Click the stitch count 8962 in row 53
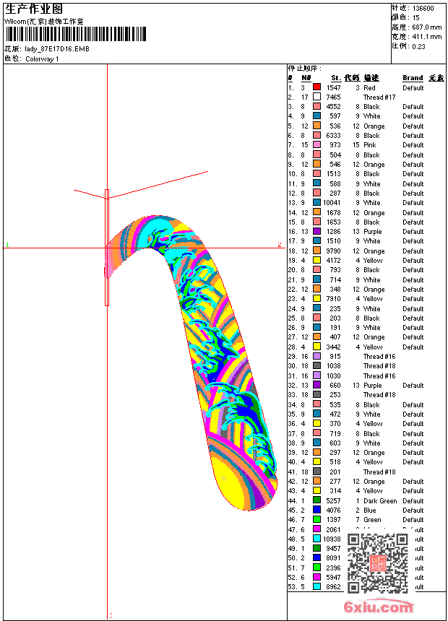The image size is (448, 621). (x=333, y=587)
